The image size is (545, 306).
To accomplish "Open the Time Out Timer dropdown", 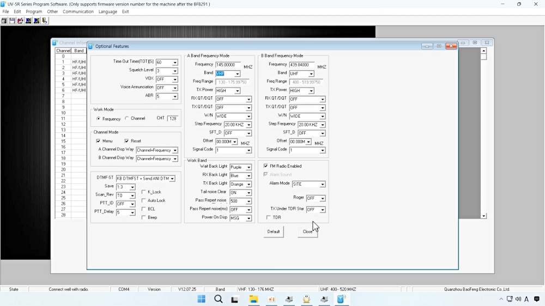I will point(175,63).
